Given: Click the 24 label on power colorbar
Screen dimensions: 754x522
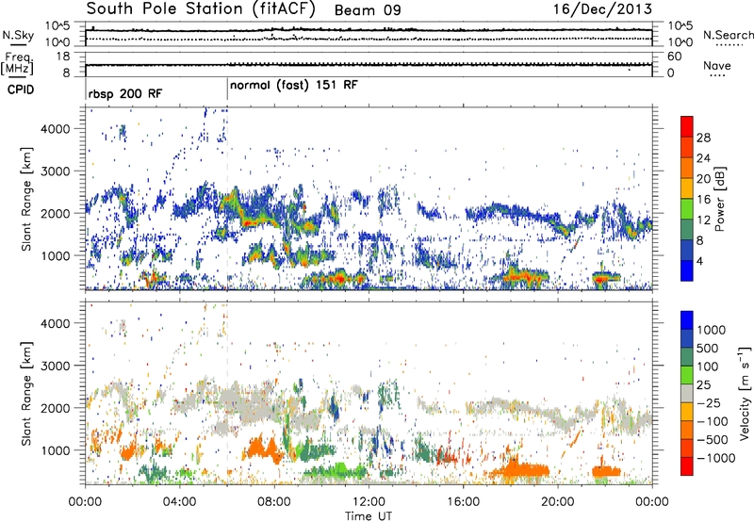Looking at the screenshot, I should click(x=703, y=158).
